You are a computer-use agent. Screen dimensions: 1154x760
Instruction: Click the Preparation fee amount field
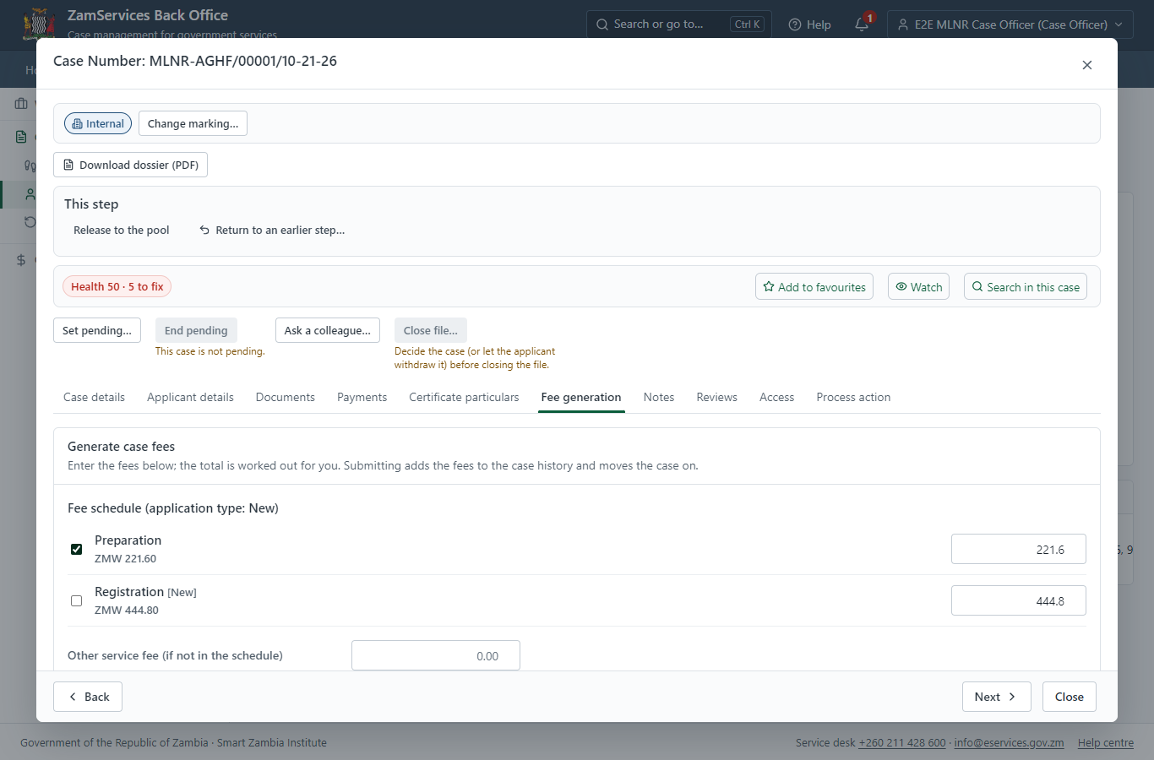(x=1019, y=549)
